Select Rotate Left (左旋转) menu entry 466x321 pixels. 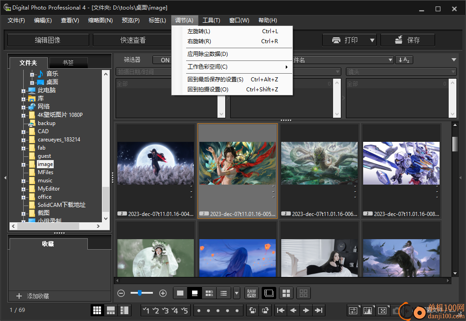[x=233, y=31]
